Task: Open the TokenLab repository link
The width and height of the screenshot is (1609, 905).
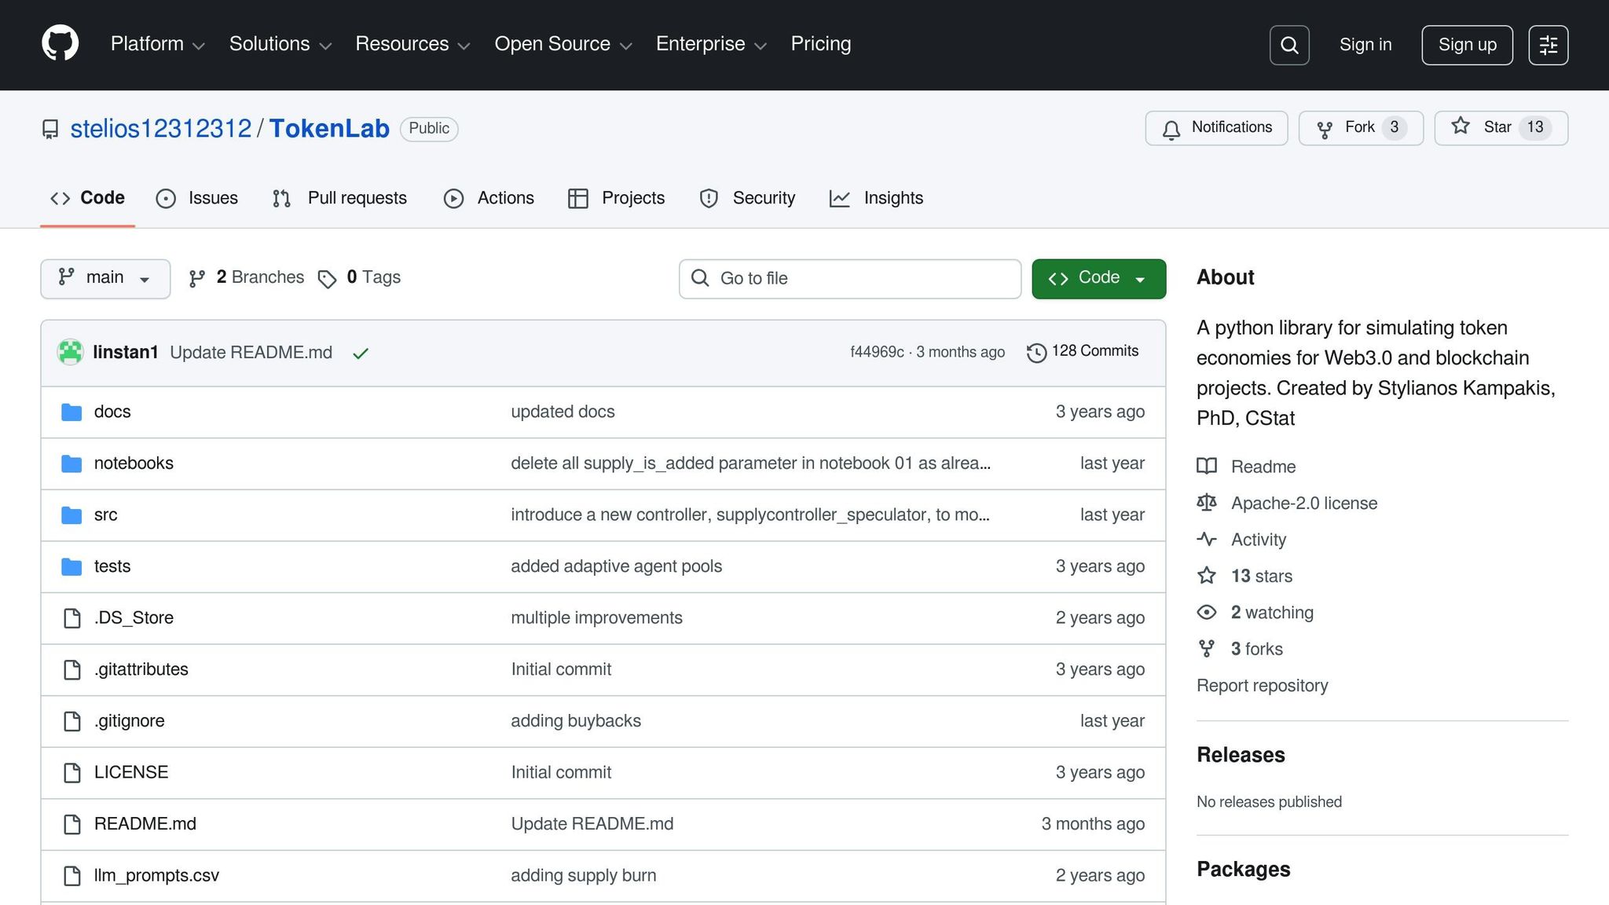Action: click(x=329, y=128)
